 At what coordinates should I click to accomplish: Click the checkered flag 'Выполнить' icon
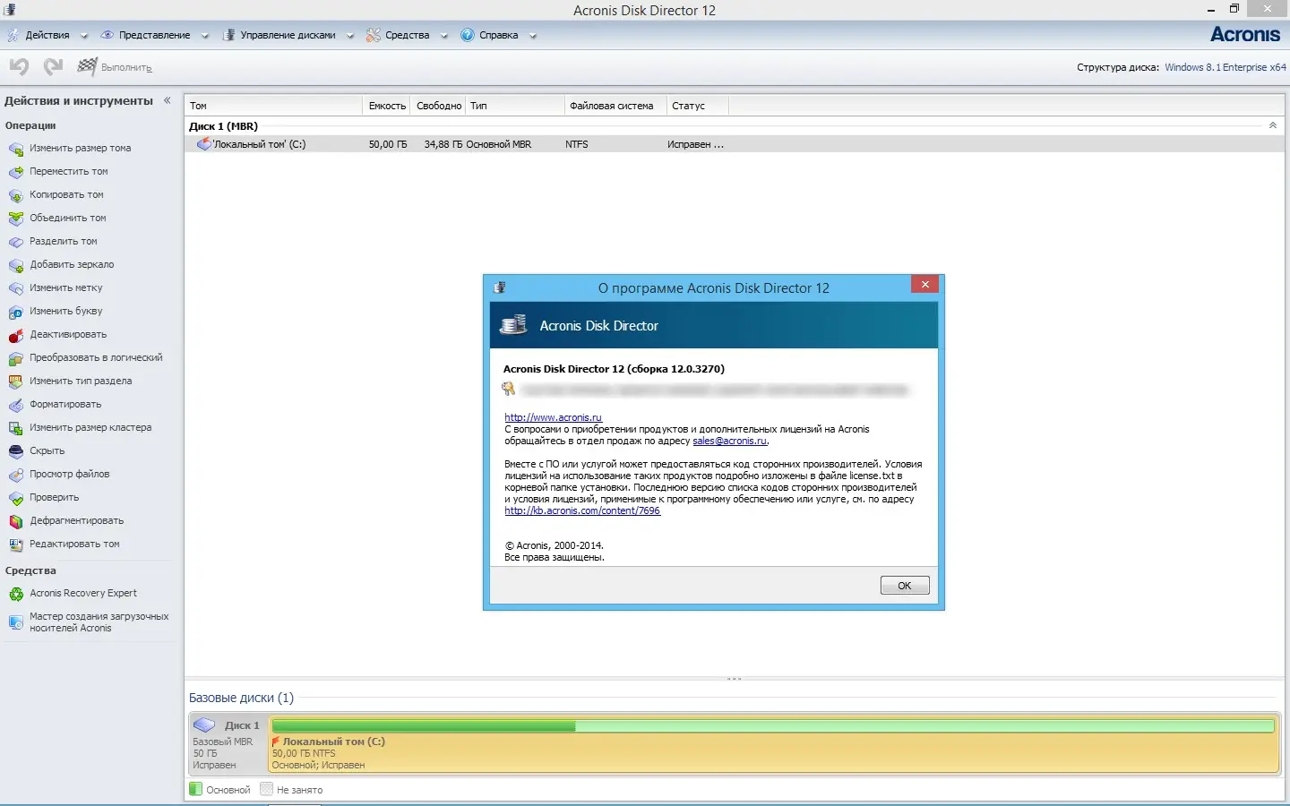(x=87, y=66)
